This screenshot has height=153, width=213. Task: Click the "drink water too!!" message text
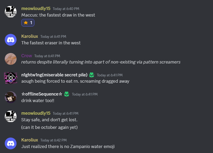click(x=38, y=100)
